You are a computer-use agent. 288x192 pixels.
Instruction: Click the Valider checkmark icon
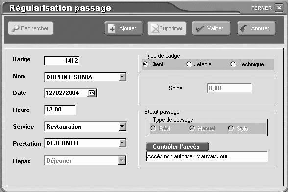[200, 28]
